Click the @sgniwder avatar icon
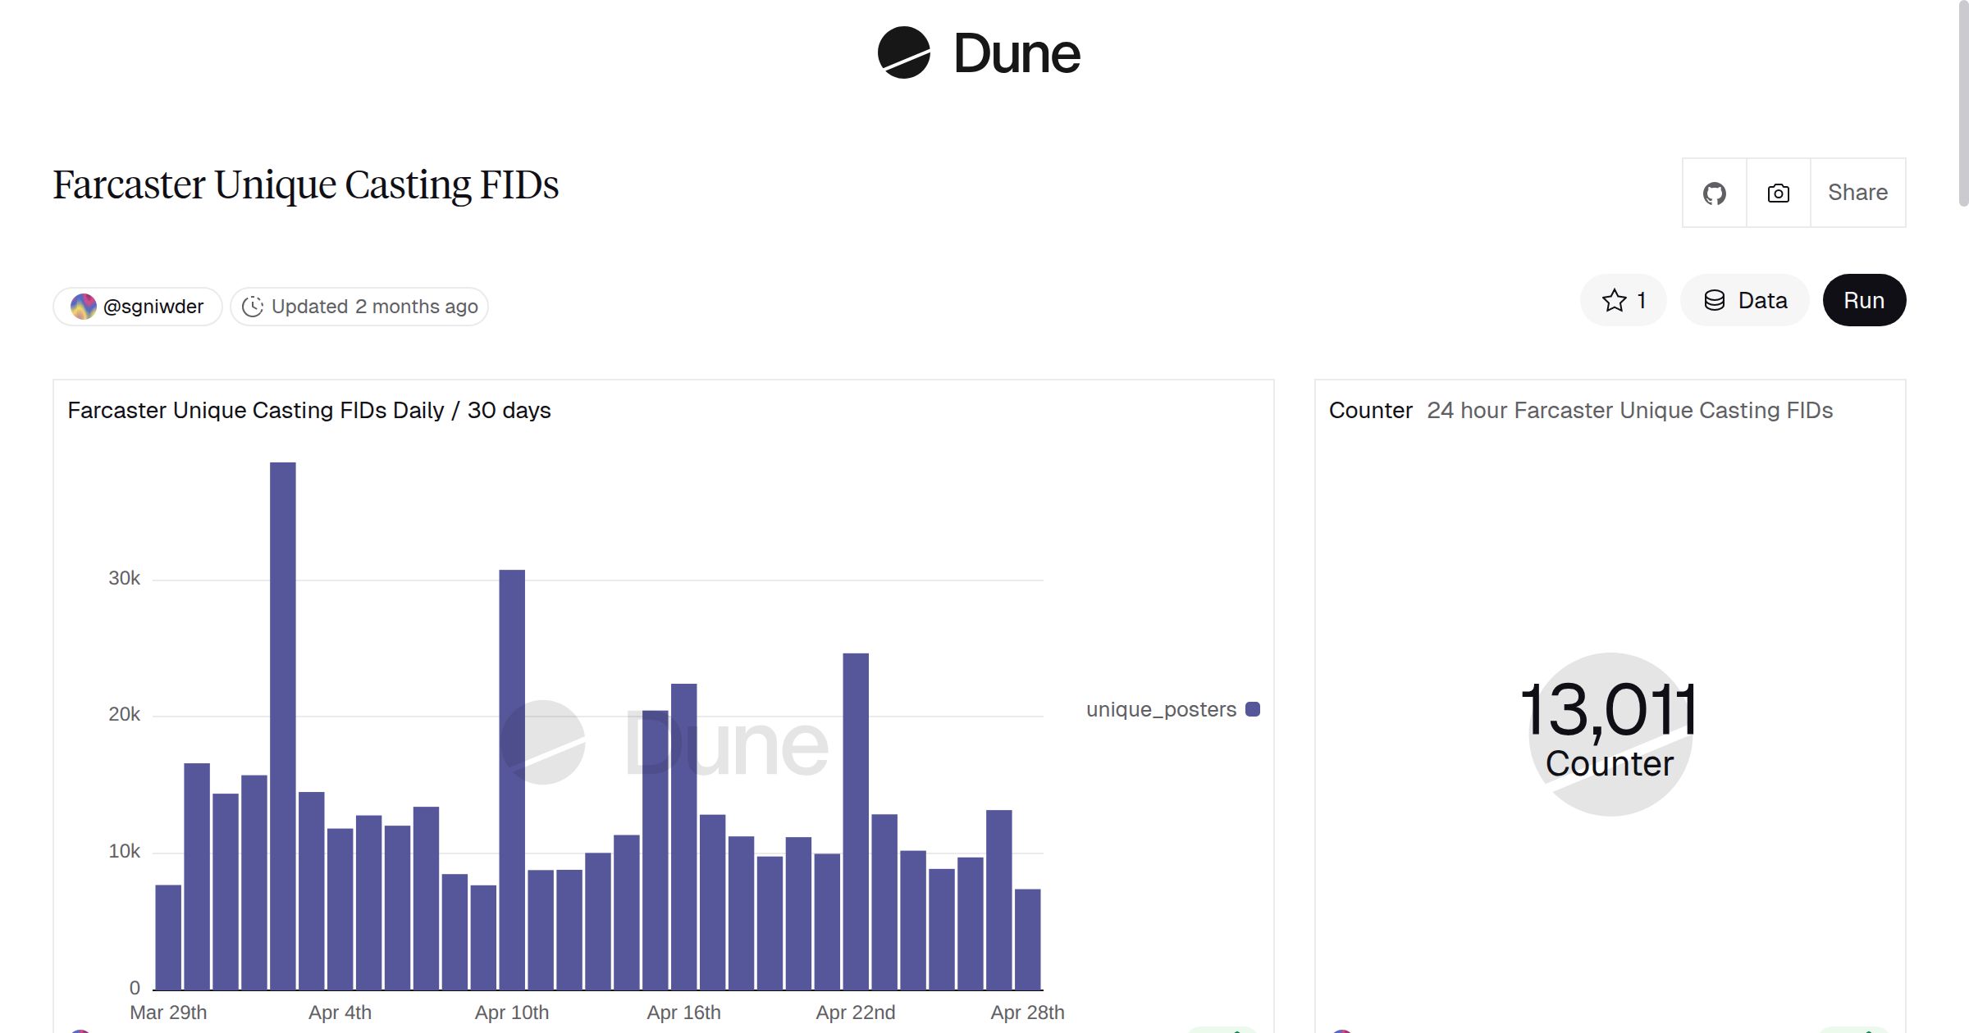Image resolution: width=1969 pixels, height=1033 pixels. 83,307
